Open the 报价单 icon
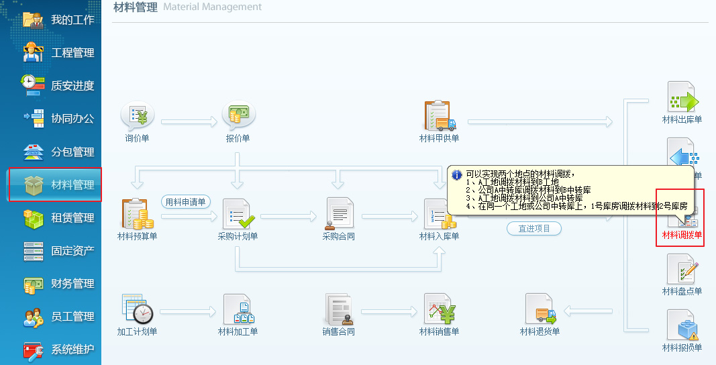 pyautogui.click(x=238, y=117)
